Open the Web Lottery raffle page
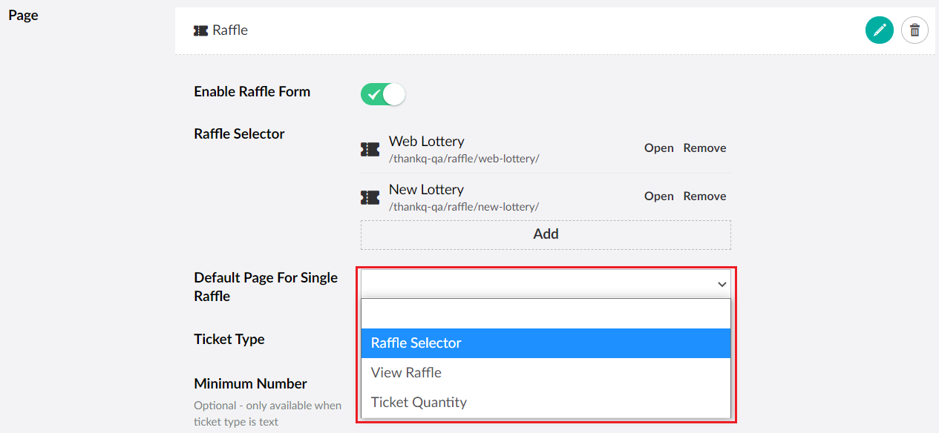Screen dimensions: 939x433 pyautogui.click(x=658, y=148)
